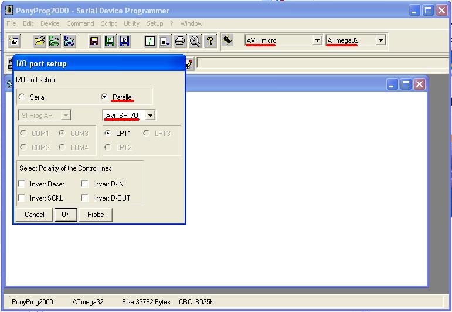Viewport: 452px width, 312px height.
Task: Choose the LPT1 port radio button
Action: point(108,133)
